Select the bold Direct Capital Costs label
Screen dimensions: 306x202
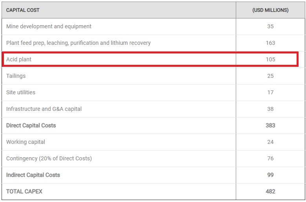[x=31, y=125]
